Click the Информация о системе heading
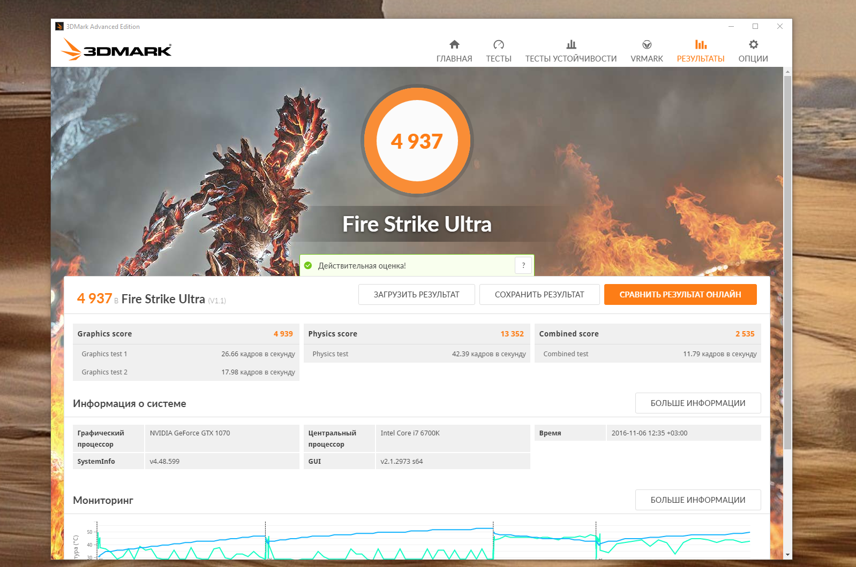Screen dimensions: 856x567 130,404
